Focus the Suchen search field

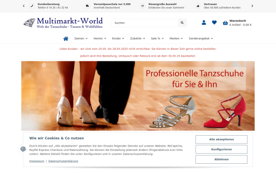coord(145,23)
